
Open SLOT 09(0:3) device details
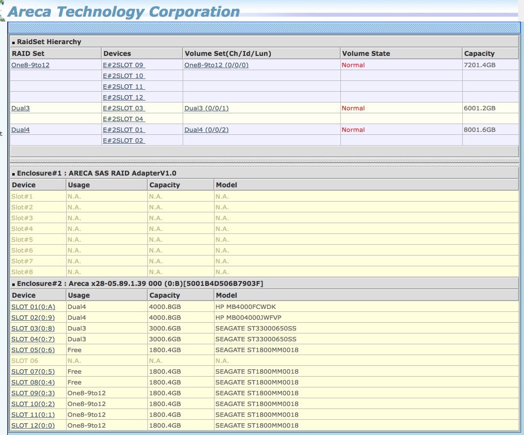click(33, 393)
